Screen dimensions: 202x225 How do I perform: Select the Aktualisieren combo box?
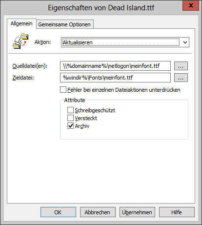125,42
